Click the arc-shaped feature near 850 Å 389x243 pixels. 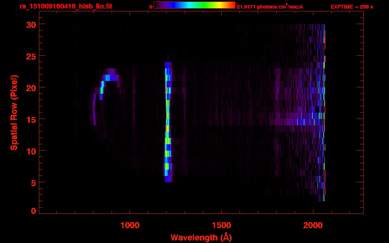click(x=106, y=97)
